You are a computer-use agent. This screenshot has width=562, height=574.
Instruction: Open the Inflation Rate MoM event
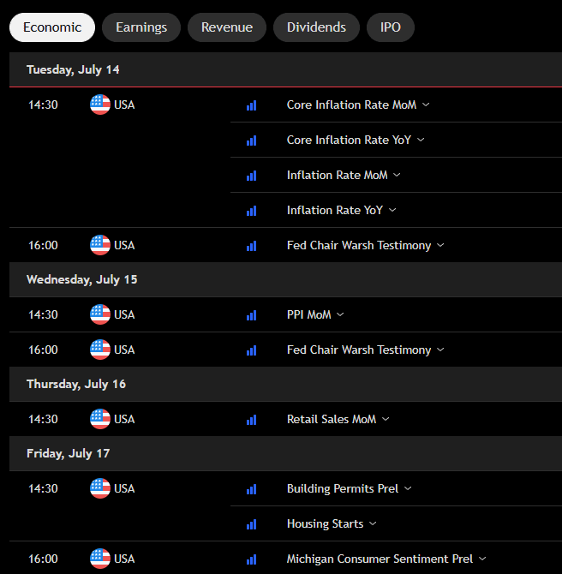coord(338,175)
